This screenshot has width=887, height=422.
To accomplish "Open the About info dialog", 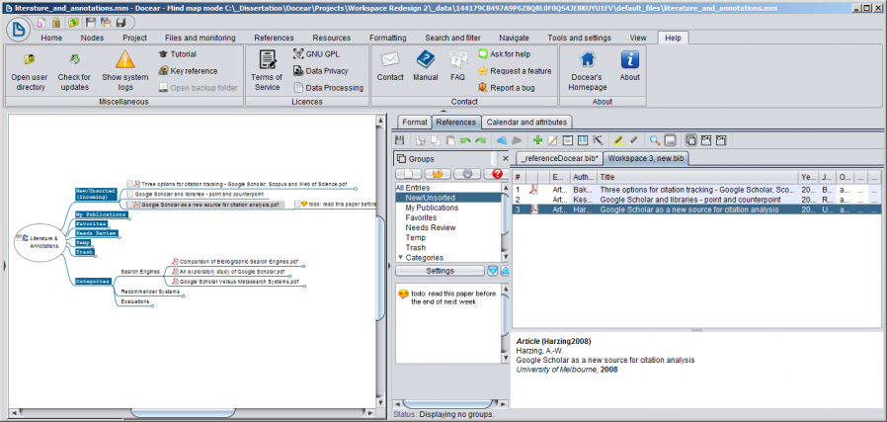I will (629, 66).
